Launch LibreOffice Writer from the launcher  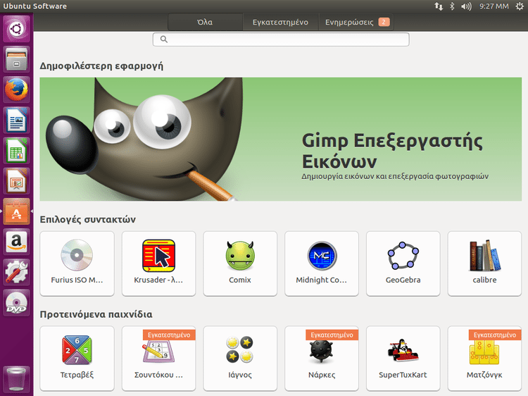coord(16,120)
